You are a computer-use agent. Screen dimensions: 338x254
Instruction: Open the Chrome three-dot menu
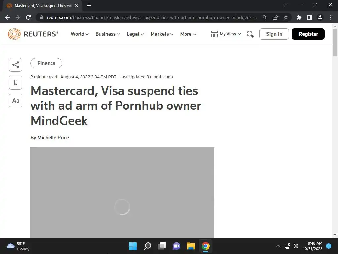pyautogui.click(x=331, y=17)
